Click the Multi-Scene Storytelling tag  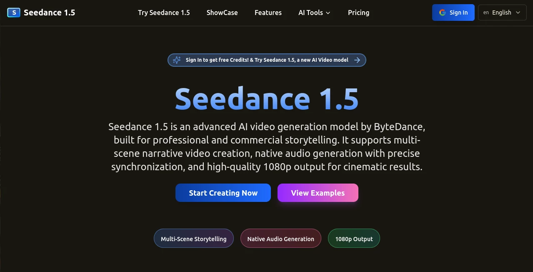(x=193, y=238)
